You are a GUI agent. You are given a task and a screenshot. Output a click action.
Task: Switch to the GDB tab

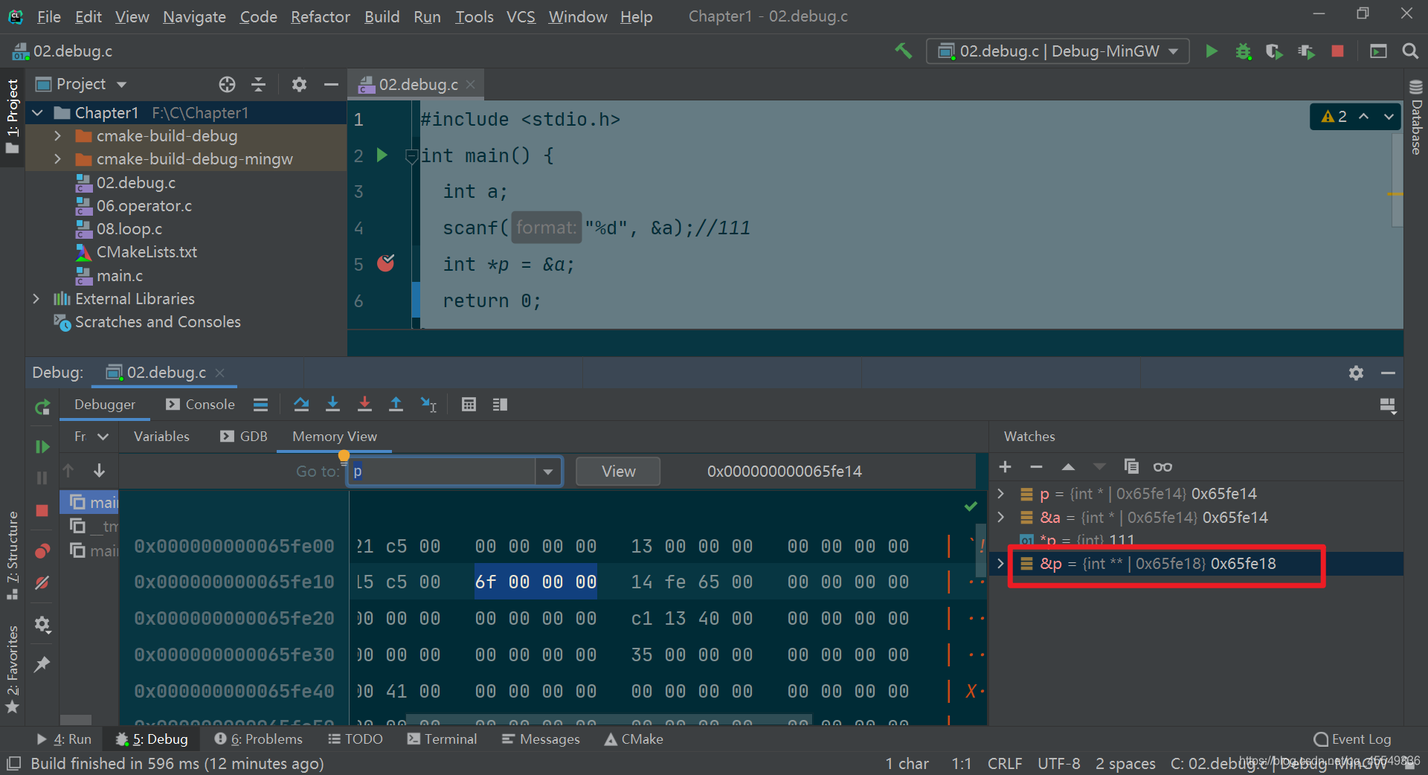click(x=244, y=437)
